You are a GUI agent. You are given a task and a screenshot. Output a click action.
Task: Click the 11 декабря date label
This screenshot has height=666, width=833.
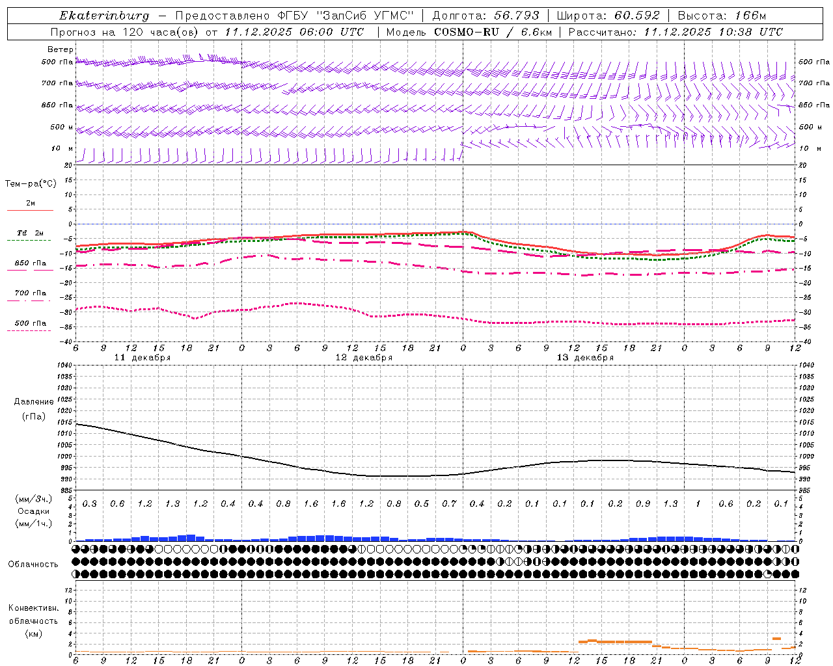pos(143,358)
